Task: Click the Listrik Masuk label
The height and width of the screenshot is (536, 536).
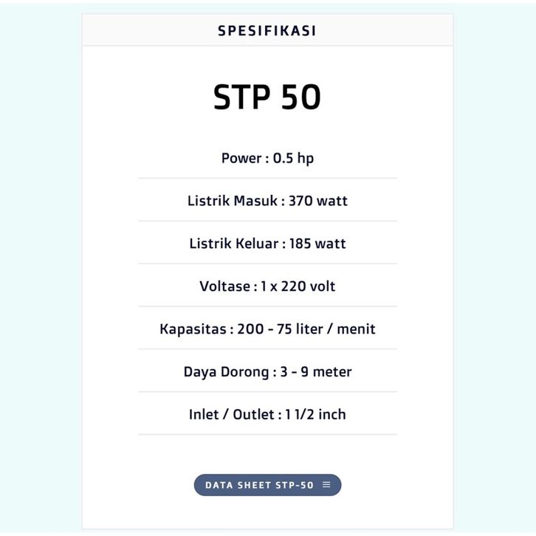Action: point(232,201)
